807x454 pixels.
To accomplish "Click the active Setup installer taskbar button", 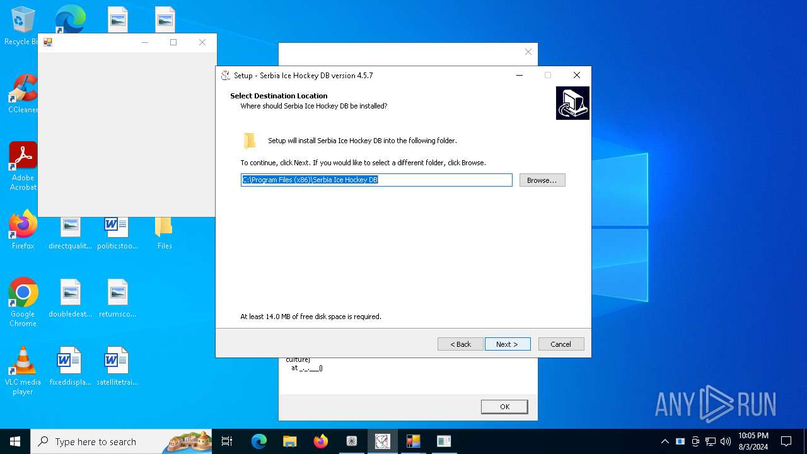I will 383,441.
